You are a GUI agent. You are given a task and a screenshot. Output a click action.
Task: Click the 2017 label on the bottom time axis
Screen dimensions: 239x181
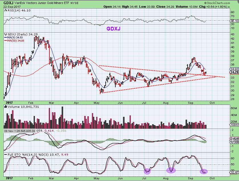tap(9, 178)
